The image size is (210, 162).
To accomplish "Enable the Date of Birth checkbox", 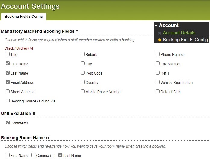I will pos(158,91).
